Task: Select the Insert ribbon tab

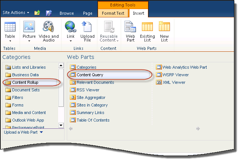Action: (138, 13)
